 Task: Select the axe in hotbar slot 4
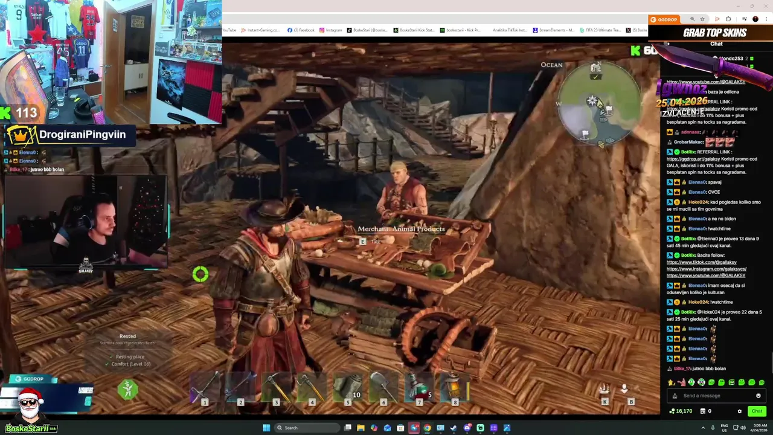point(312,388)
